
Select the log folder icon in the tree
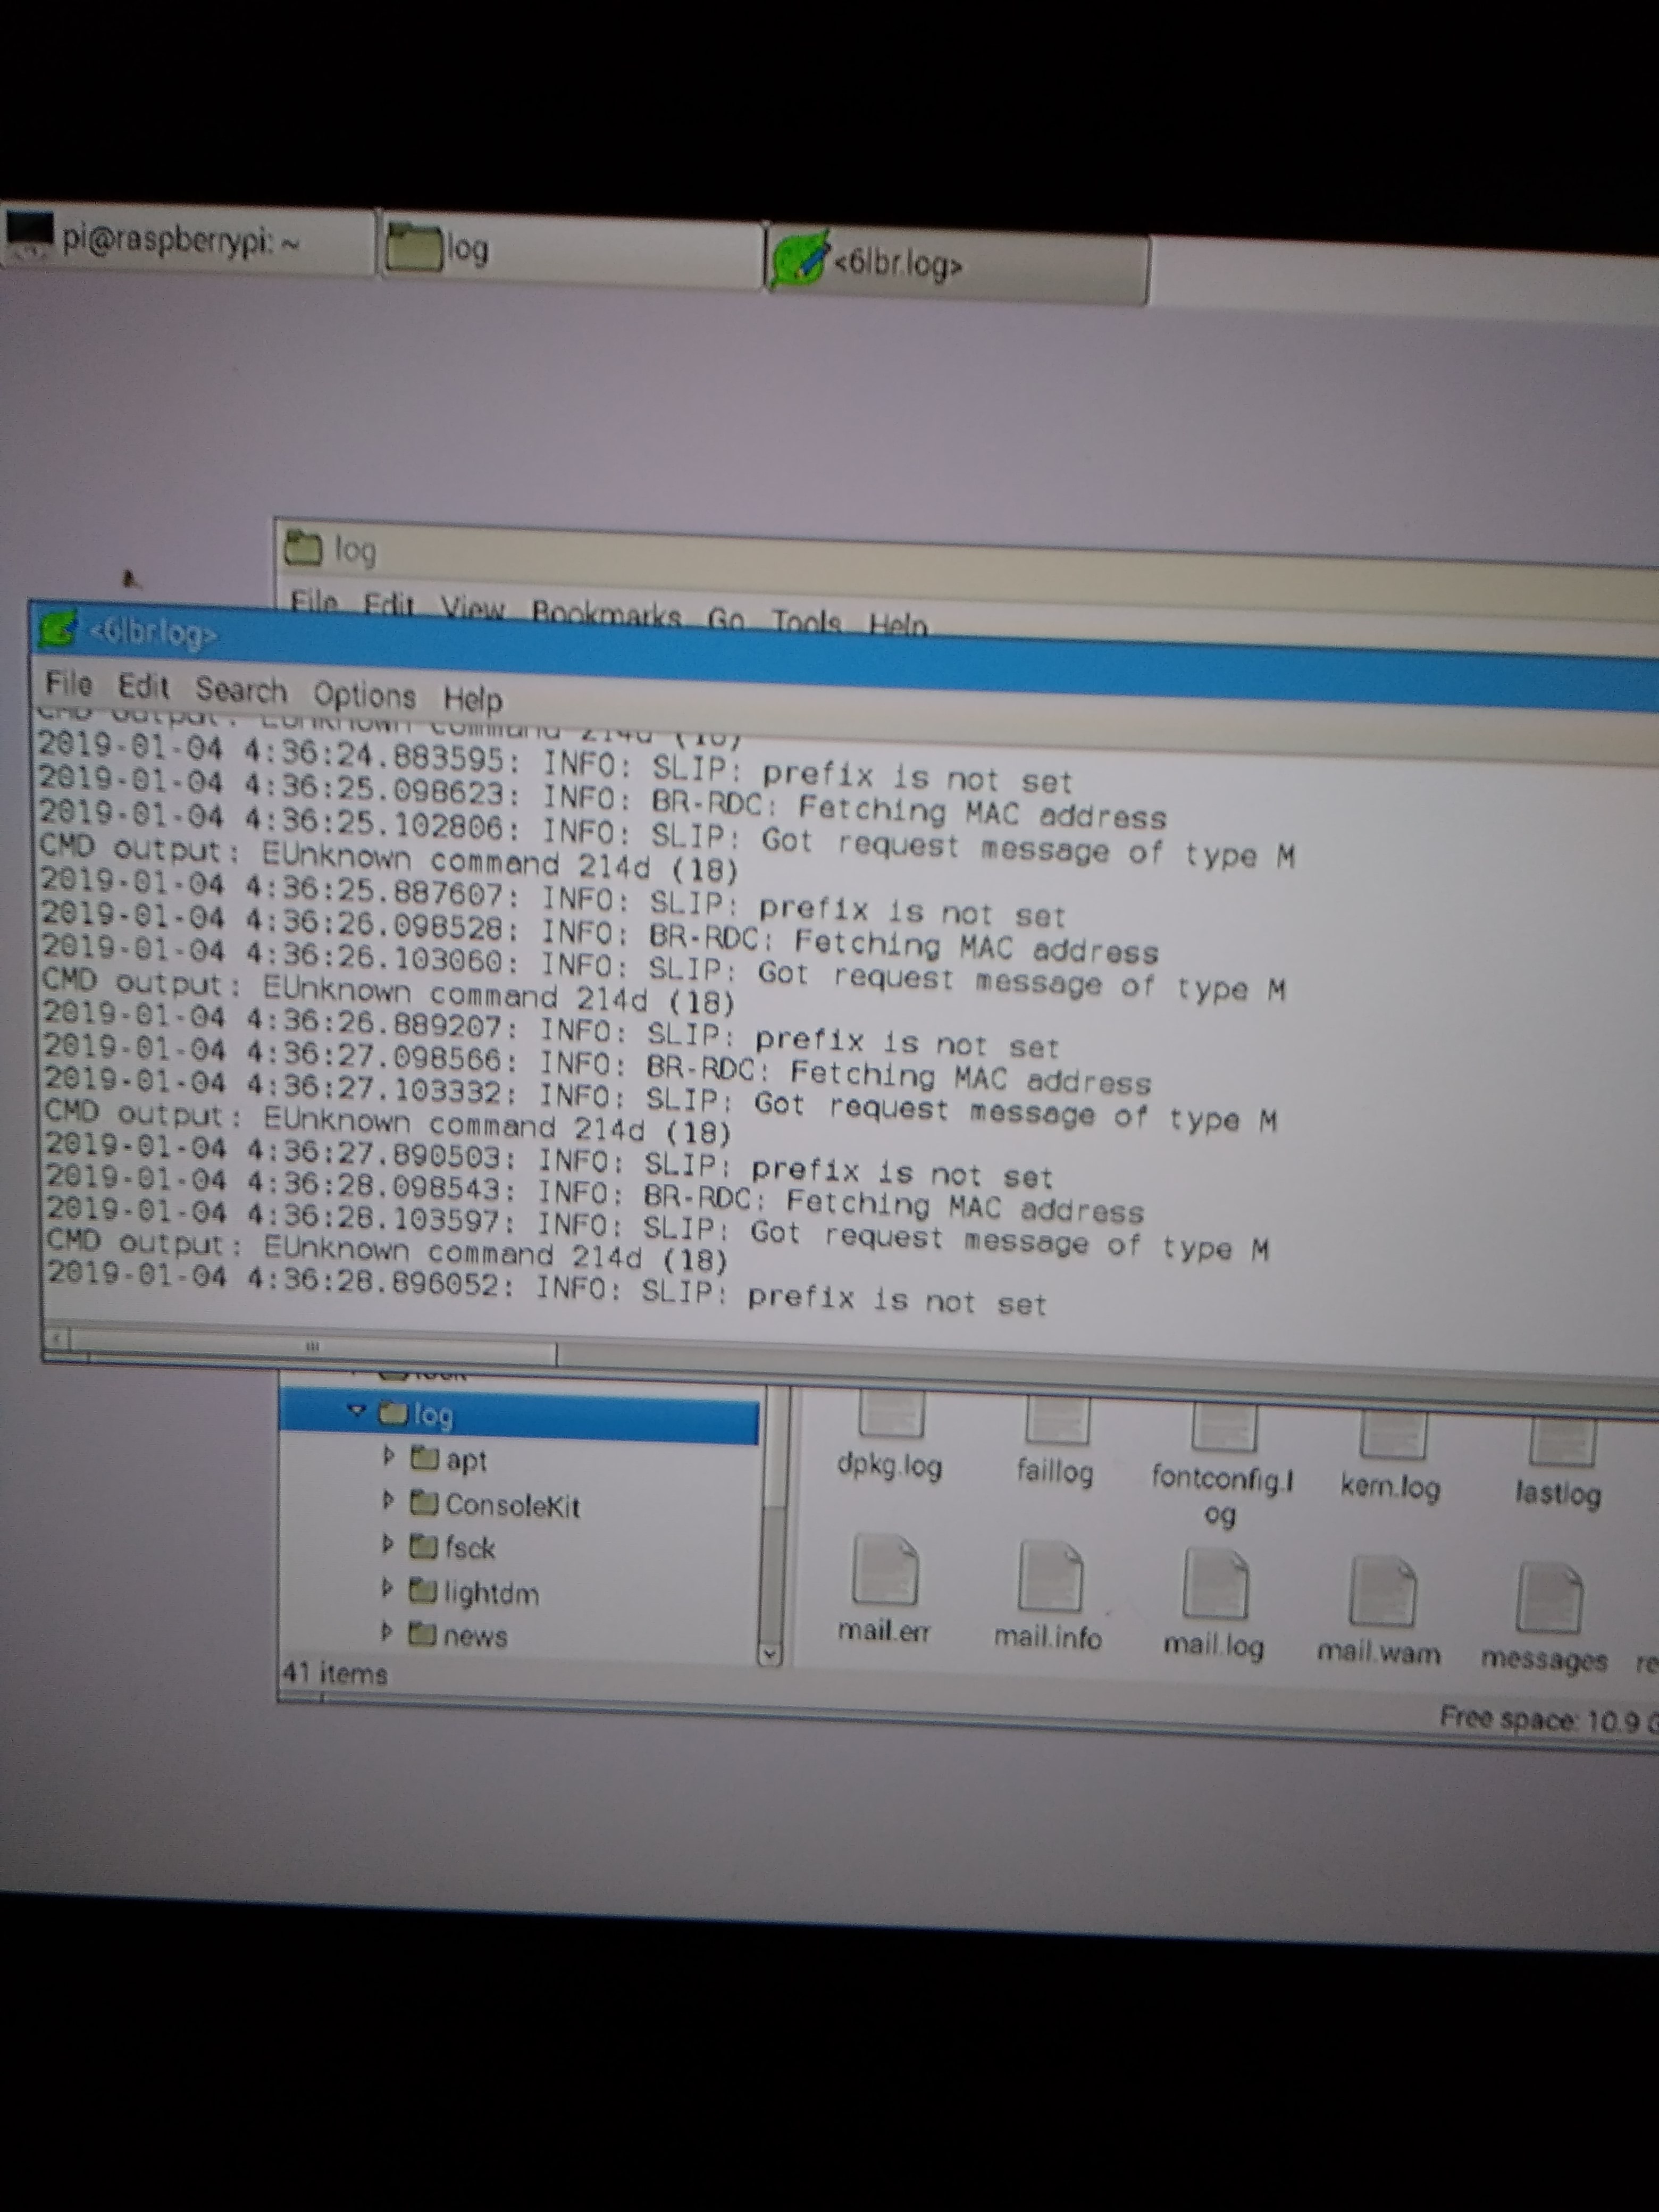393,1413
